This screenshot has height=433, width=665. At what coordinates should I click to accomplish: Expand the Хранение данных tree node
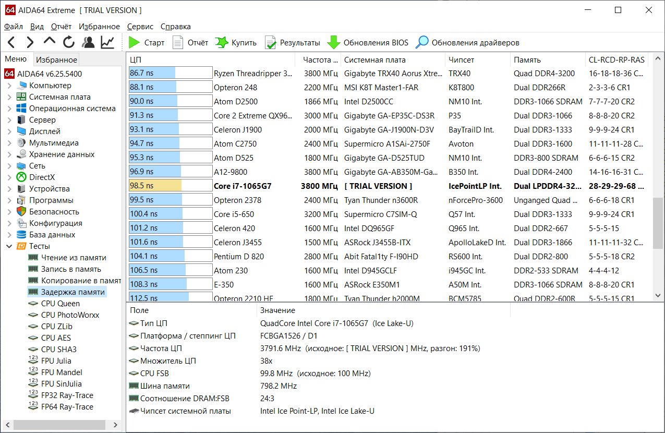9,154
